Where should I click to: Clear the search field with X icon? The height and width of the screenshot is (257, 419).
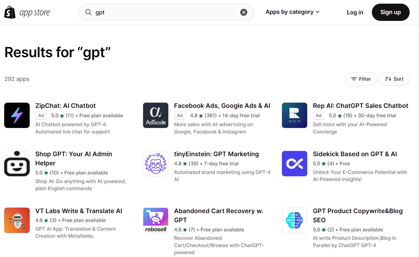point(244,12)
